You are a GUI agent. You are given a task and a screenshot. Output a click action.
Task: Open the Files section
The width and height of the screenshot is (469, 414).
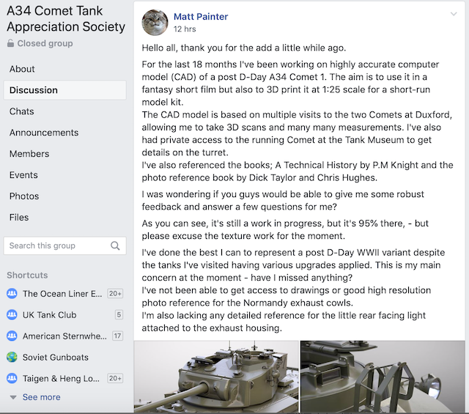tap(19, 218)
